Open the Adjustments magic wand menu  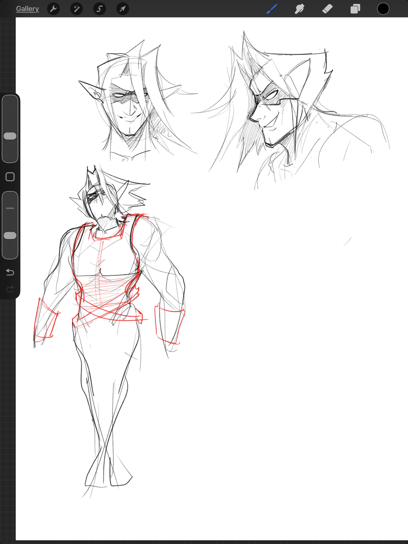(76, 9)
